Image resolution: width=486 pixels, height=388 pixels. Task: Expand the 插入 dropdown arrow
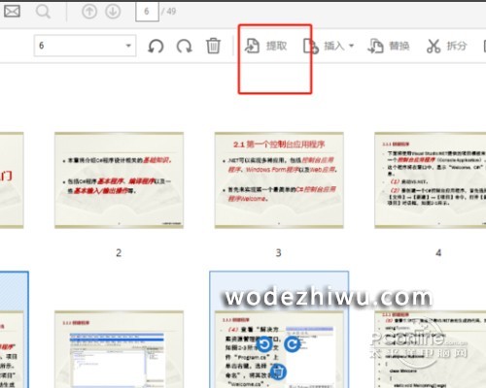[x=351, y=46]
